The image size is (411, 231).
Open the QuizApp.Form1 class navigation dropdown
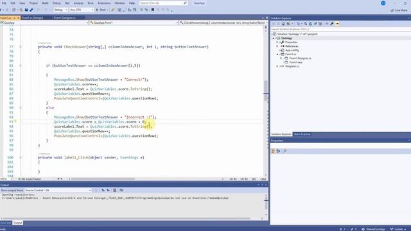(134, 23)
